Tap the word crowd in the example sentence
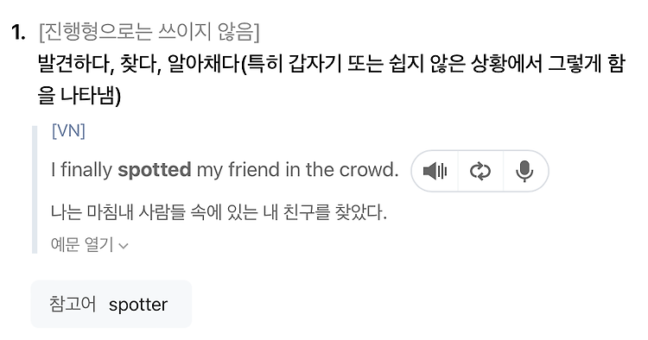This screenshot has height=340, width=648. click(x=368, y=170)
